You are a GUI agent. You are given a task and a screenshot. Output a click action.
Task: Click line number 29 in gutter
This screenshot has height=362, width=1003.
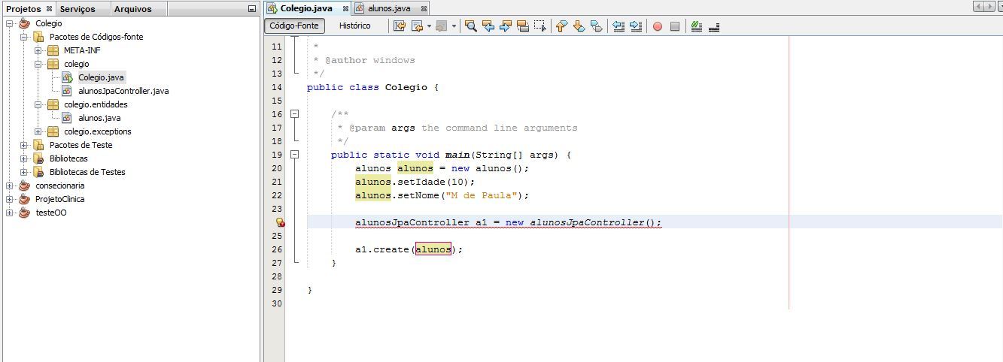click(x=276, y=290)
